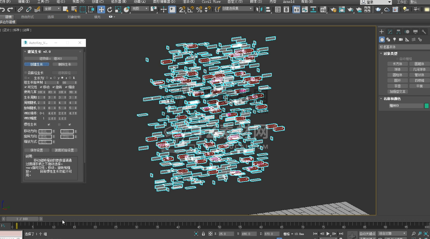Viewport: 430px width, 239px height.
Task: Click the Mirror tool icon
Action: coord(260,10)
